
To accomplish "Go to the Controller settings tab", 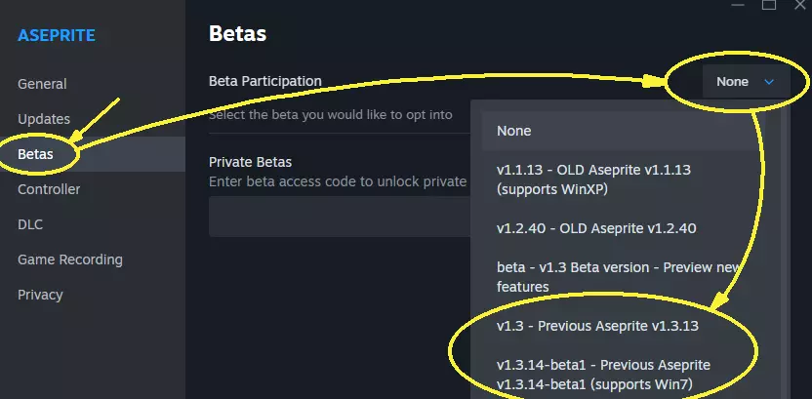I will click(49, 189).
